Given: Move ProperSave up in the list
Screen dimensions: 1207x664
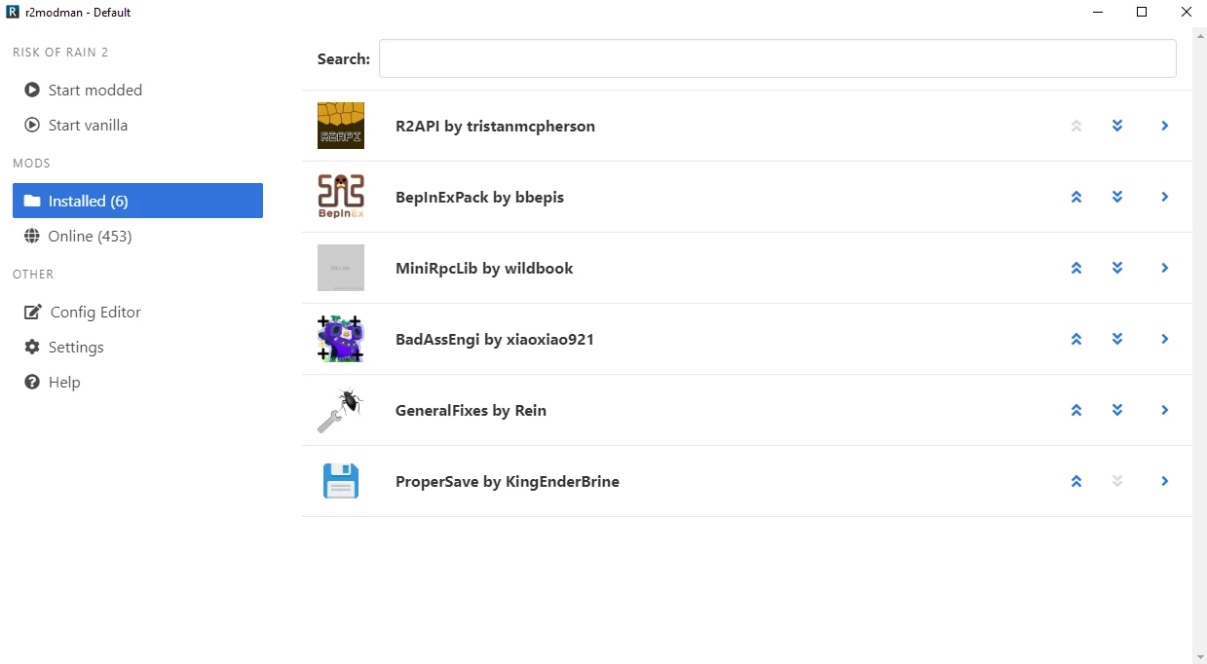Looking at the screenshot, I should 1076,481.
